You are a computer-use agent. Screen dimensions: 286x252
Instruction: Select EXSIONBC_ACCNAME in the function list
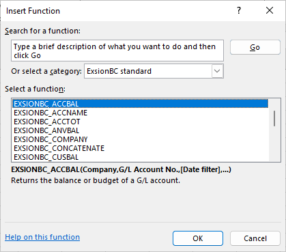pos(141,113)
